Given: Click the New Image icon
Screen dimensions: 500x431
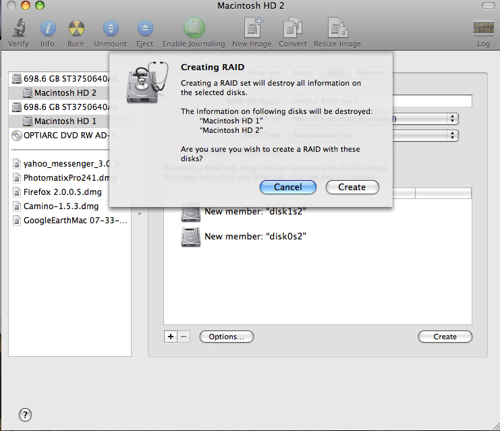Looking at the screenshot, I should coord(253,28).
